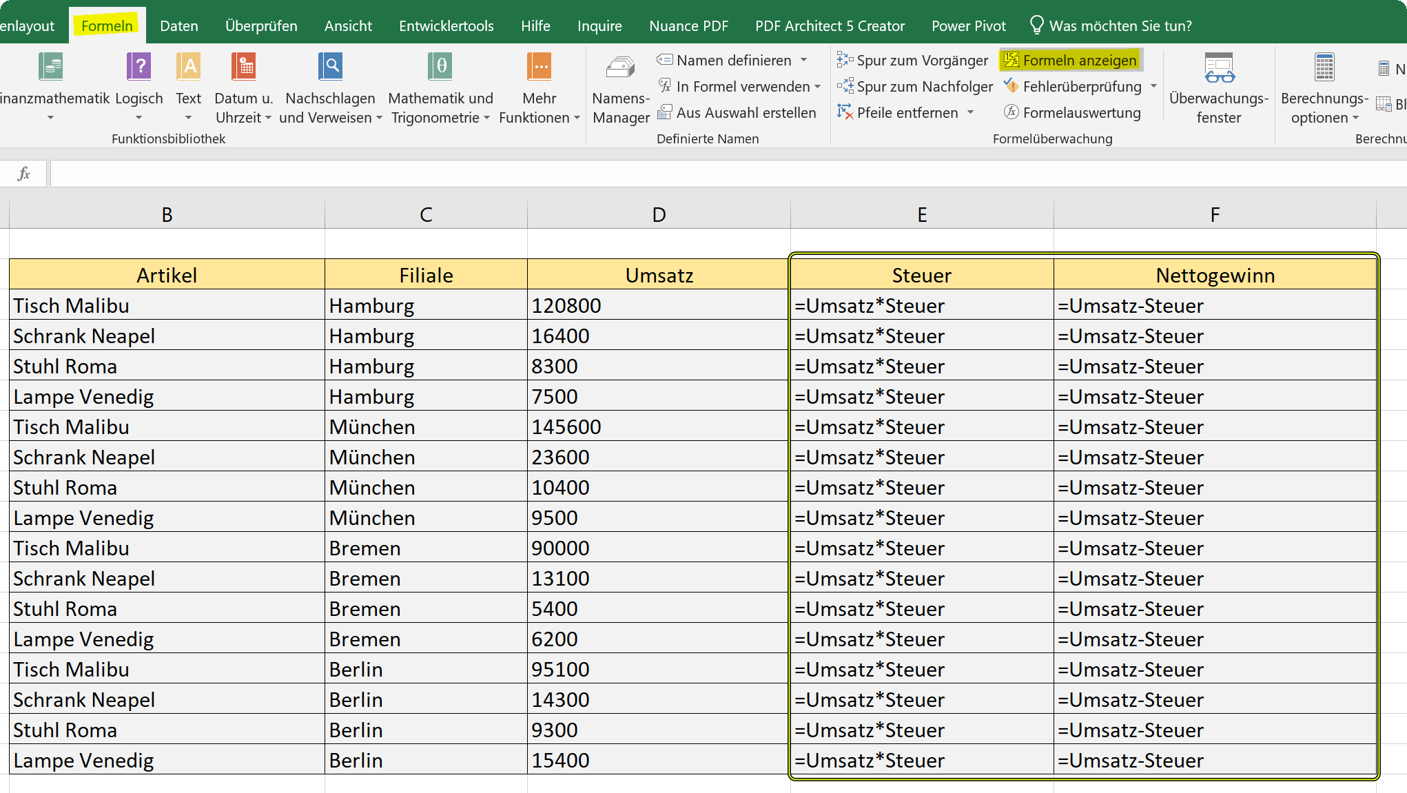The width and height of the screenshot is (1407, 793).
Task: Switch to the Power Pivot tab
Action: coord(969,25)
